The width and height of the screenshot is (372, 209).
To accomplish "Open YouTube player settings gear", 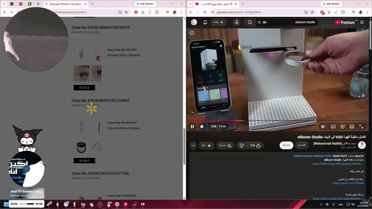I will 343,127.
